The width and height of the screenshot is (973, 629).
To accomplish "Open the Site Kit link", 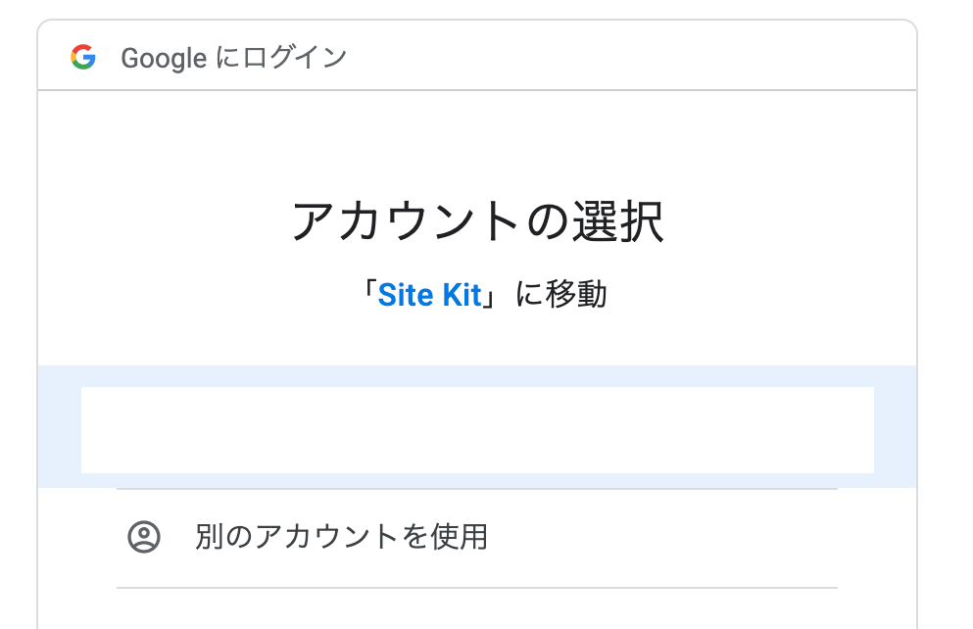I will [x=429, y=295].
